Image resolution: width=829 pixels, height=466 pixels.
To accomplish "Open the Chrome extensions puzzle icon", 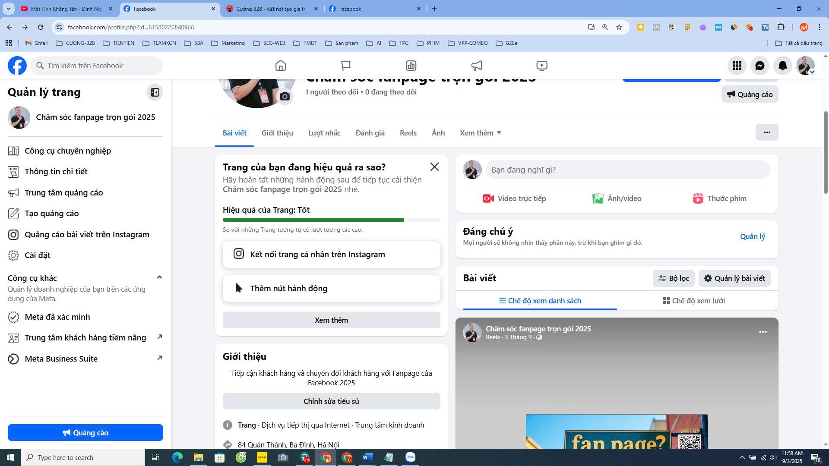I will click(781, 27).
